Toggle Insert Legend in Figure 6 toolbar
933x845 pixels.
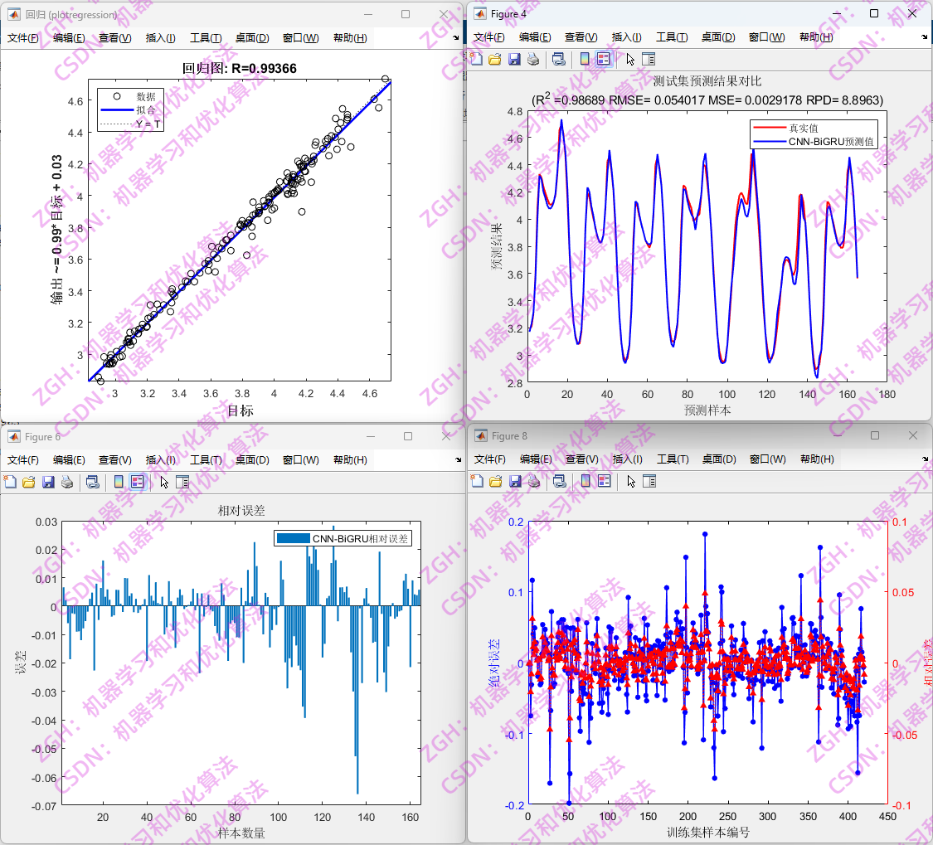click(x=138, y=482)
